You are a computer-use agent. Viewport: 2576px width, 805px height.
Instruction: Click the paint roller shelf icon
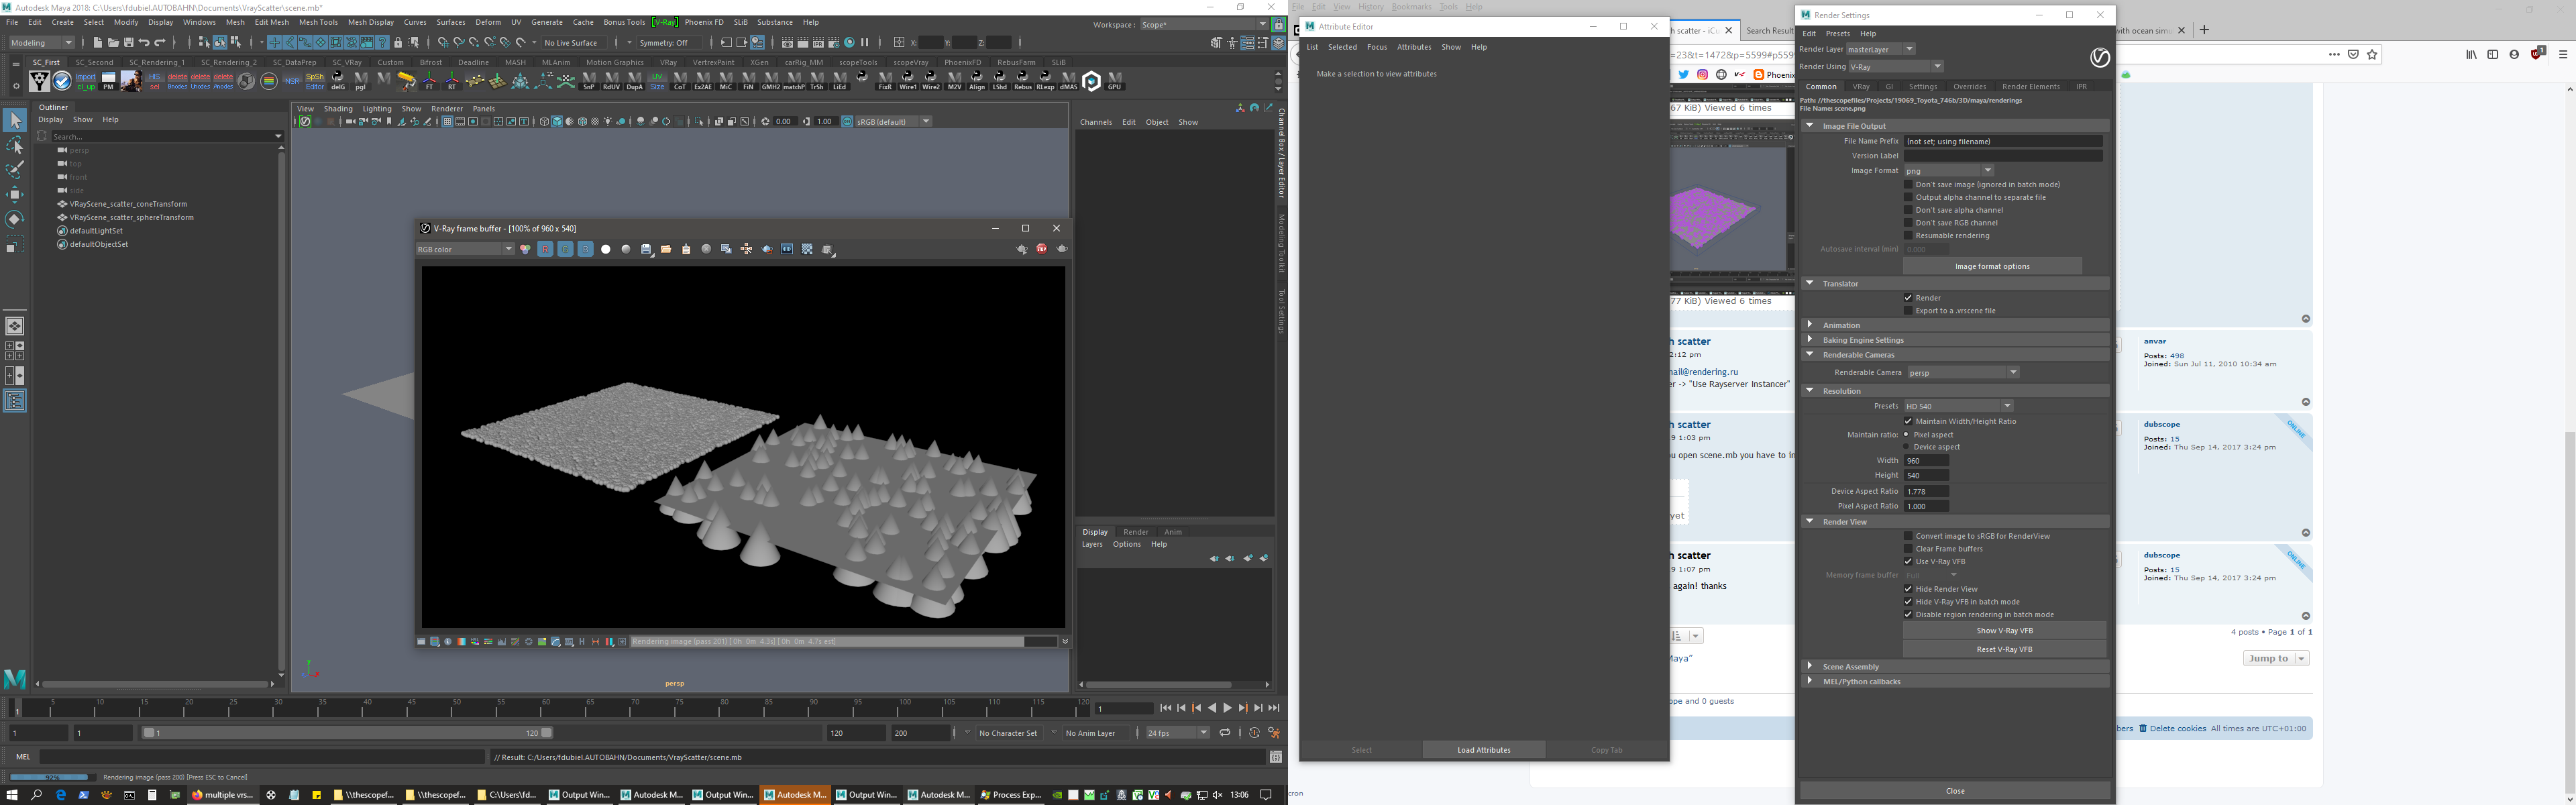[407, 82]
